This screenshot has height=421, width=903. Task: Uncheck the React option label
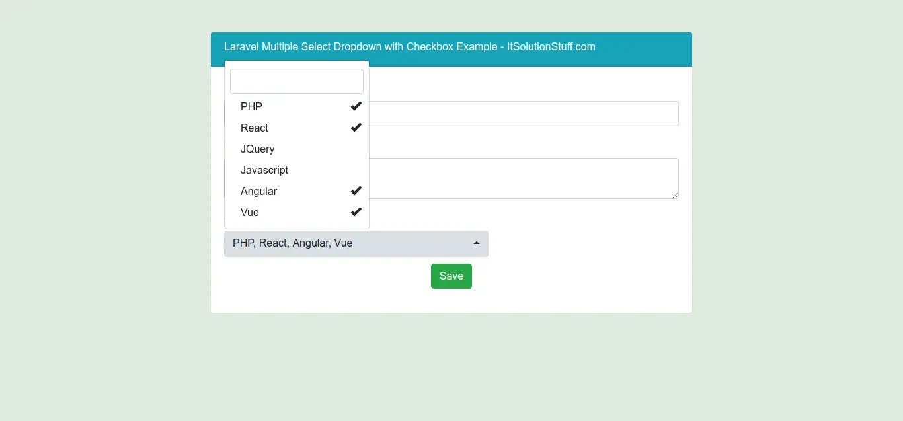point(255,128)
